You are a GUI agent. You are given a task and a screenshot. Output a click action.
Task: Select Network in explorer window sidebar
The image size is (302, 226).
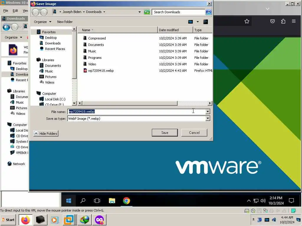coord(19,164)
